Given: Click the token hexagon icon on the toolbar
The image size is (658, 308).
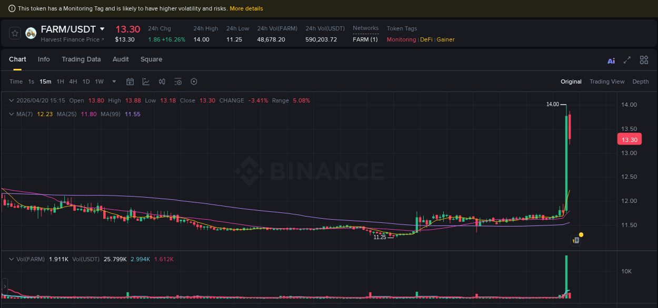Looking at the screenshot, I should pyautogui.click(x=194, y=81).
